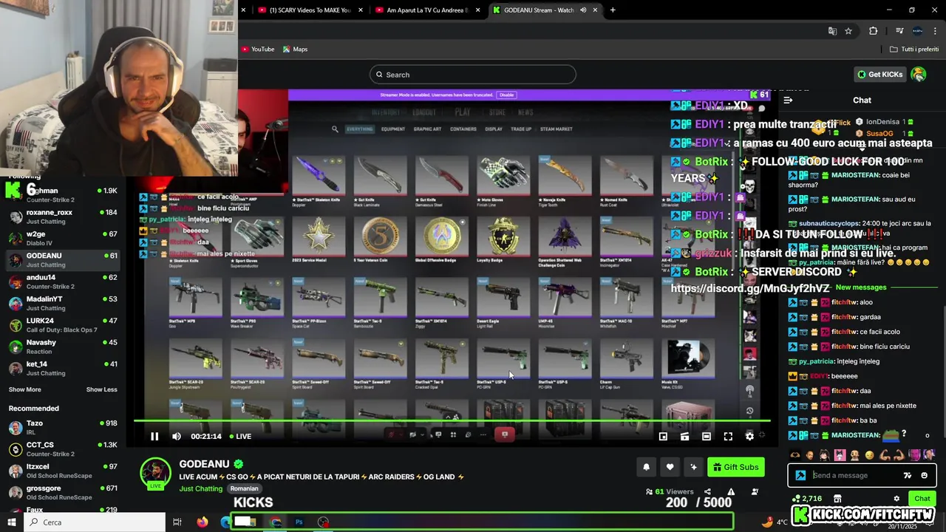Click the Gift Subs button
This screenshot has width=946, height=532.
point(735,467)
